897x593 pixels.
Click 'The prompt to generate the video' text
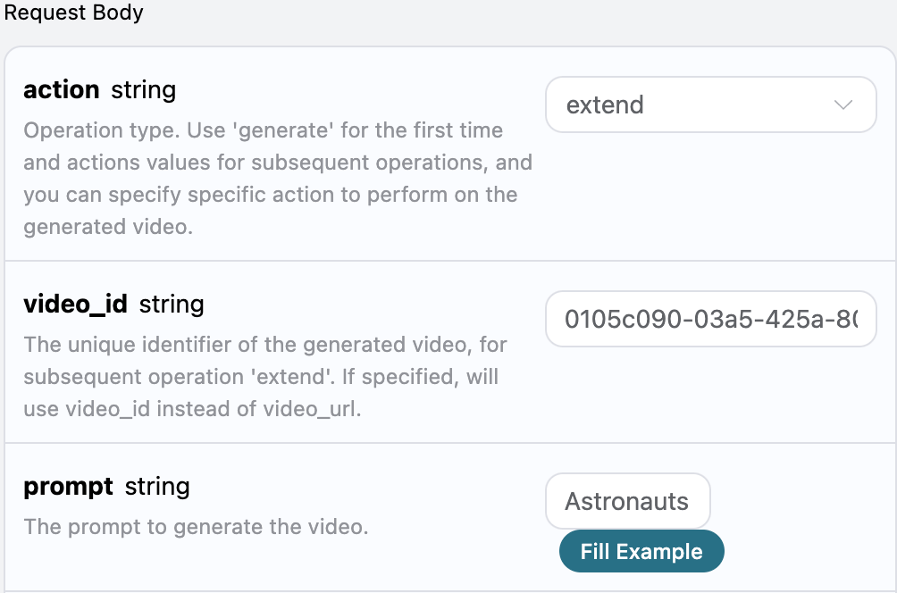[x=196, y=527]
